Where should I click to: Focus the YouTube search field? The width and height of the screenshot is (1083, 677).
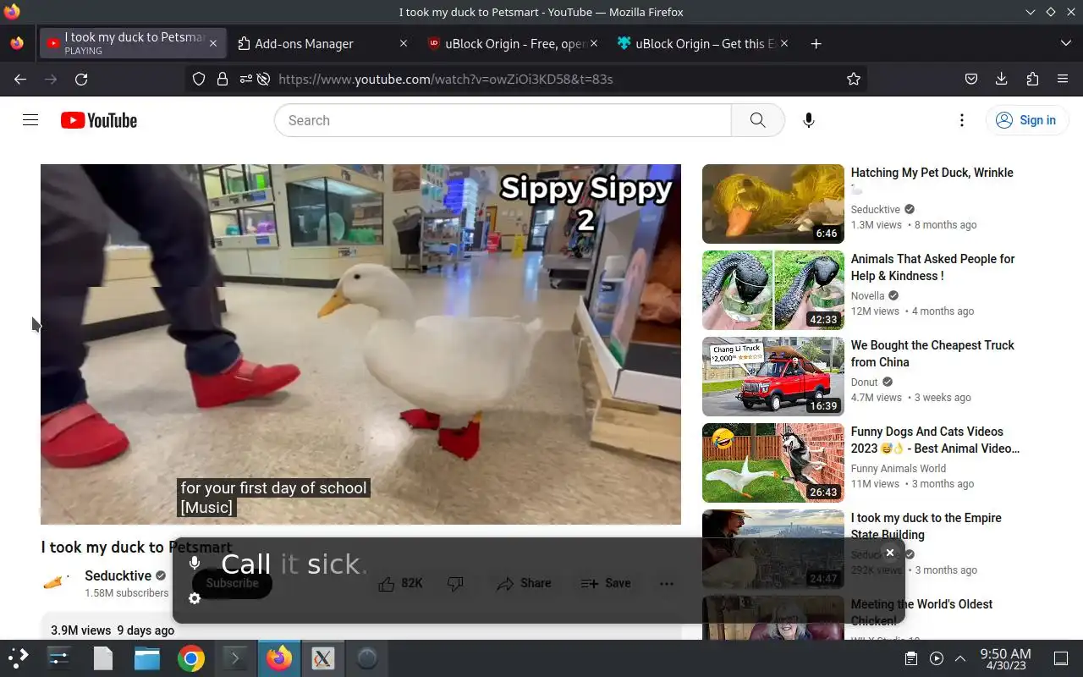pyautogui.click(x=503, y=120)
